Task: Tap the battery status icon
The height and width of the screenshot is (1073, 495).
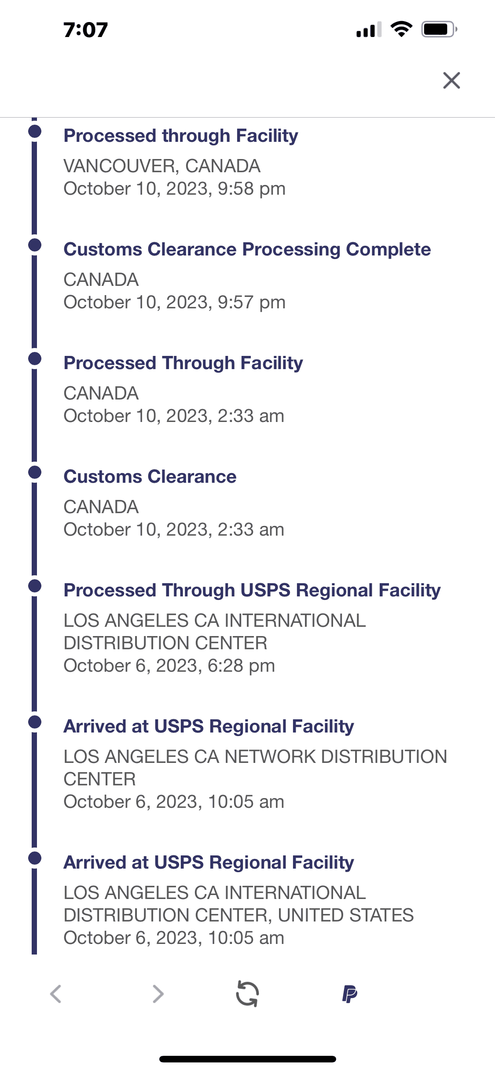Action: click(439, 30)
